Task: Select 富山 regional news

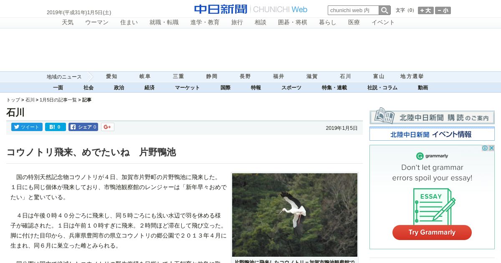Action: pyautogui.click(x=379, y=77)
